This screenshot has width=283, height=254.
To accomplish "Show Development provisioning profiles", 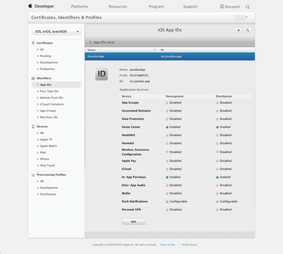I will [x=49, y=188].
